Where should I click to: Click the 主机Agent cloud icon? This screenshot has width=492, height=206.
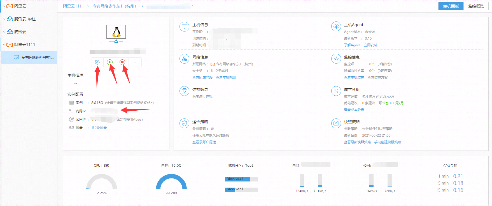tap(336, 26)
